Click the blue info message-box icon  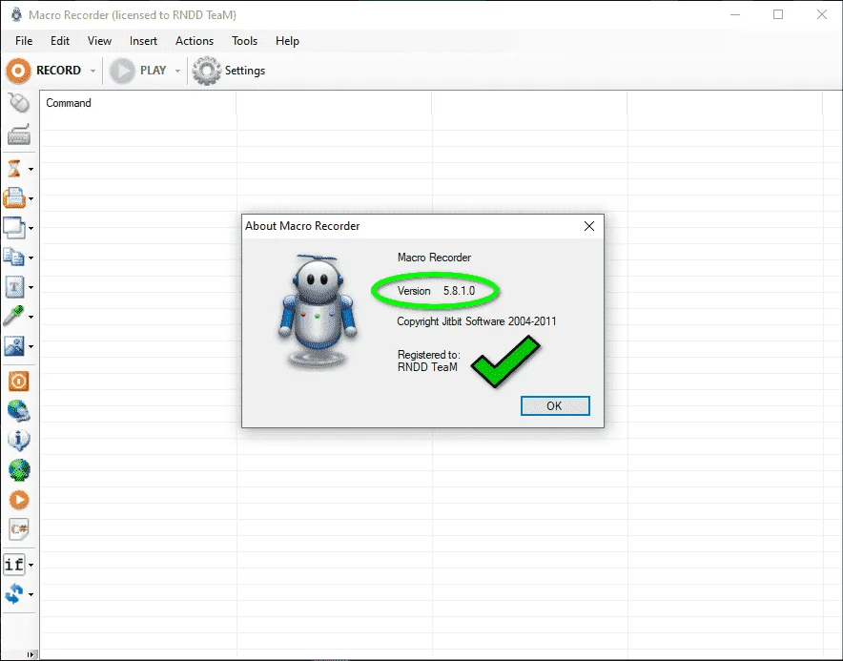point(19,440)
